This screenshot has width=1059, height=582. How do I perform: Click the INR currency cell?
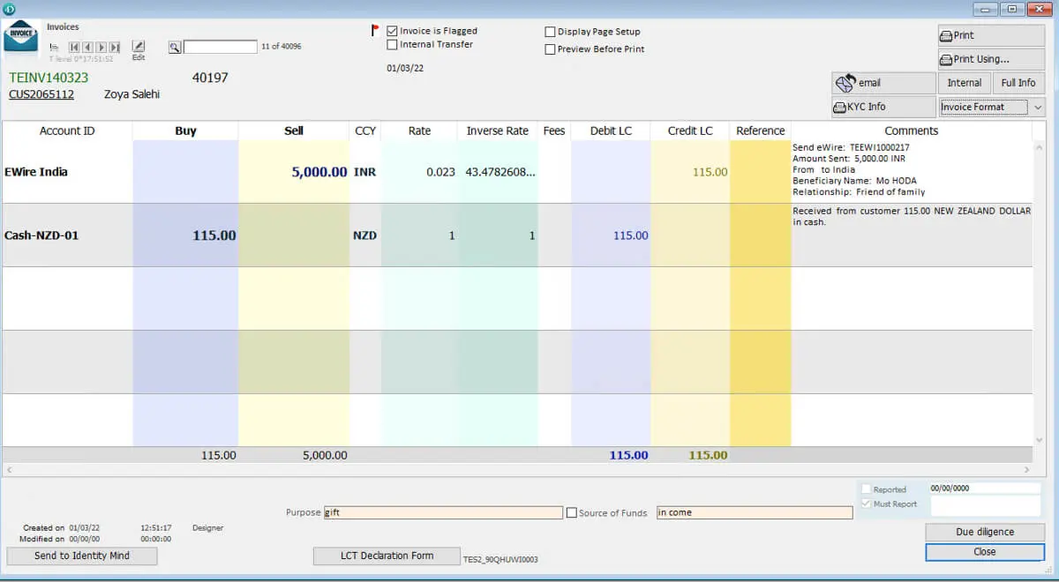(x=364, y=172)
